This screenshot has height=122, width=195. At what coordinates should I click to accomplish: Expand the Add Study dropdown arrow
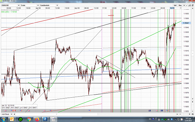(11, 114)
